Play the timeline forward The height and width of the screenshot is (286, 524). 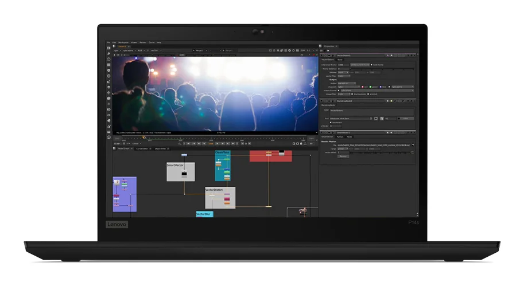click(x=217, y=143)
